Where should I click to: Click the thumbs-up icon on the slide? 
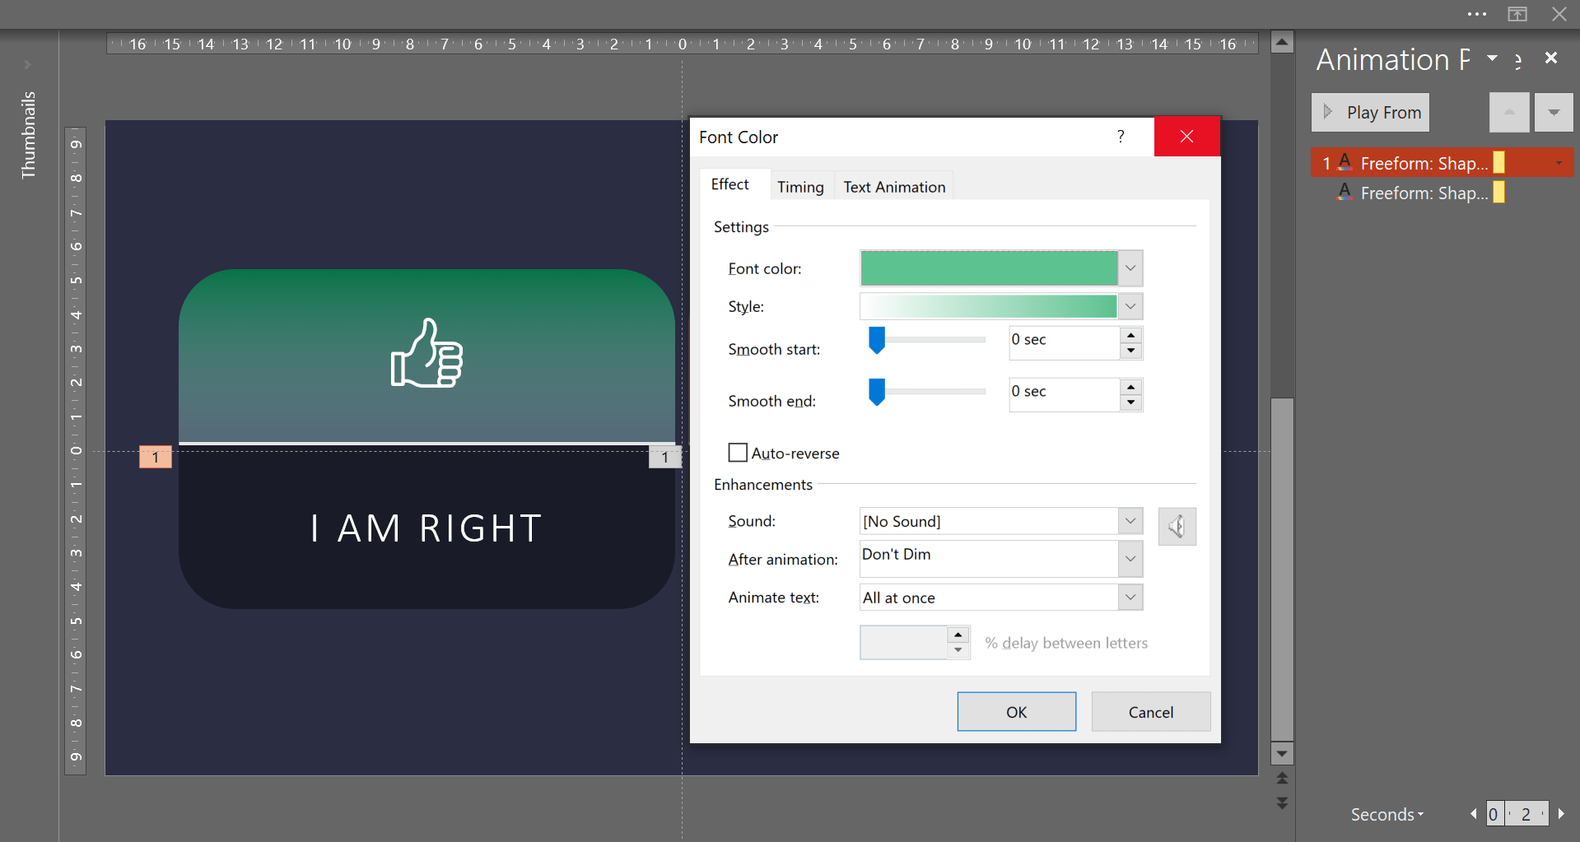tap(426, 354)
